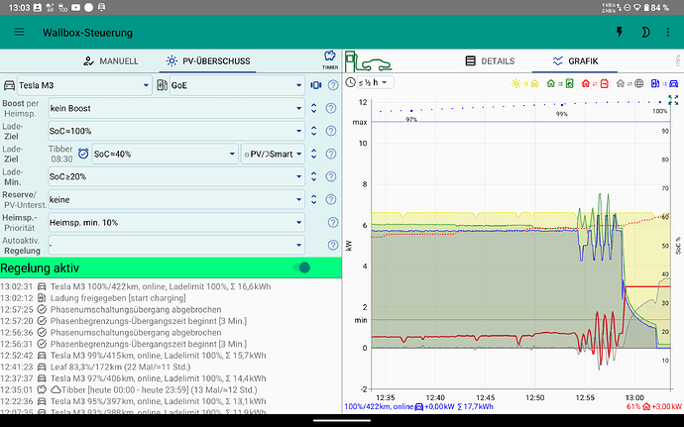This screenshot has width=684, height=427.
Task: Step the Reserve keine value arrows
Action: (x=313, y=199)
